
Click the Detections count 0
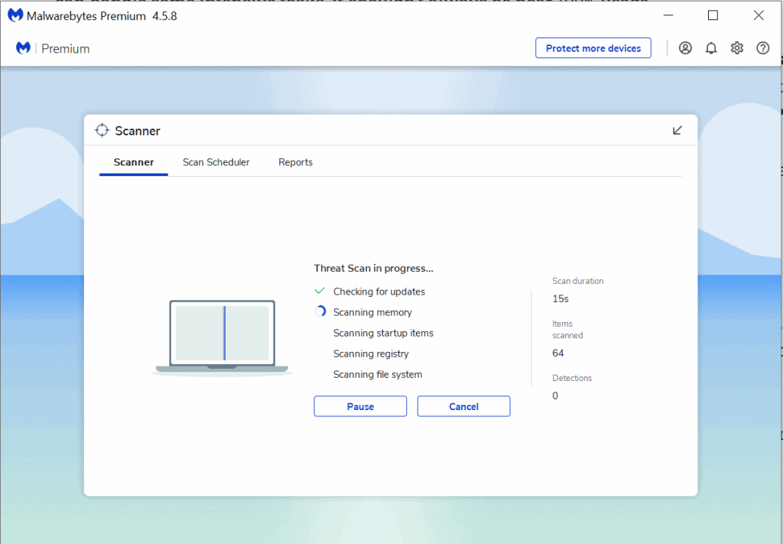point(555,396)
